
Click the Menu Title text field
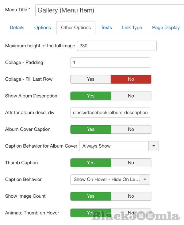point(109,10)
